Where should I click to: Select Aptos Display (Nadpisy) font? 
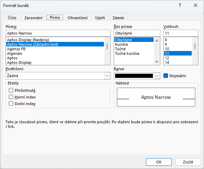55,40
